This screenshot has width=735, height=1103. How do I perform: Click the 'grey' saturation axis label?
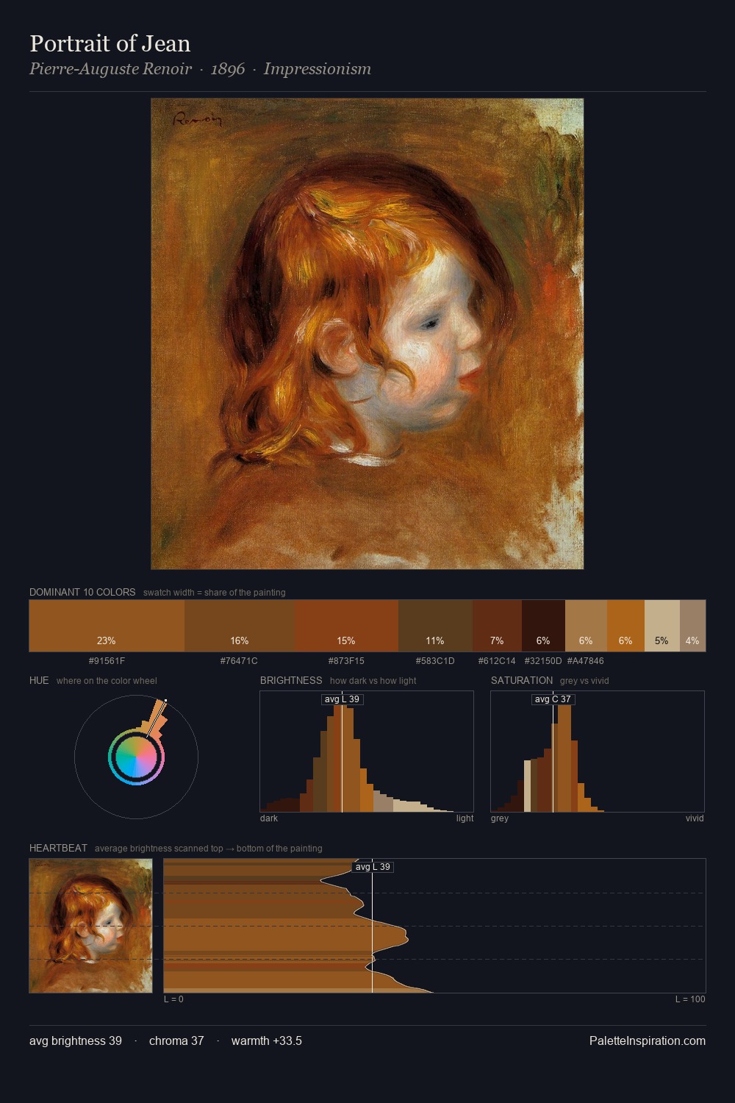(500, 818)
